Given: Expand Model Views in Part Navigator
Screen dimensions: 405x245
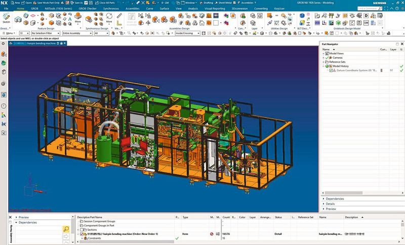Looking at the screenshot, I should [x=323, y=54].
